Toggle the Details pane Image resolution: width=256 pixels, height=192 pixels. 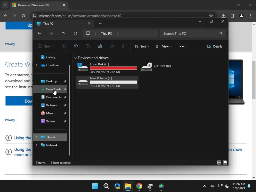pyautogui.click(x=214, y=46)
